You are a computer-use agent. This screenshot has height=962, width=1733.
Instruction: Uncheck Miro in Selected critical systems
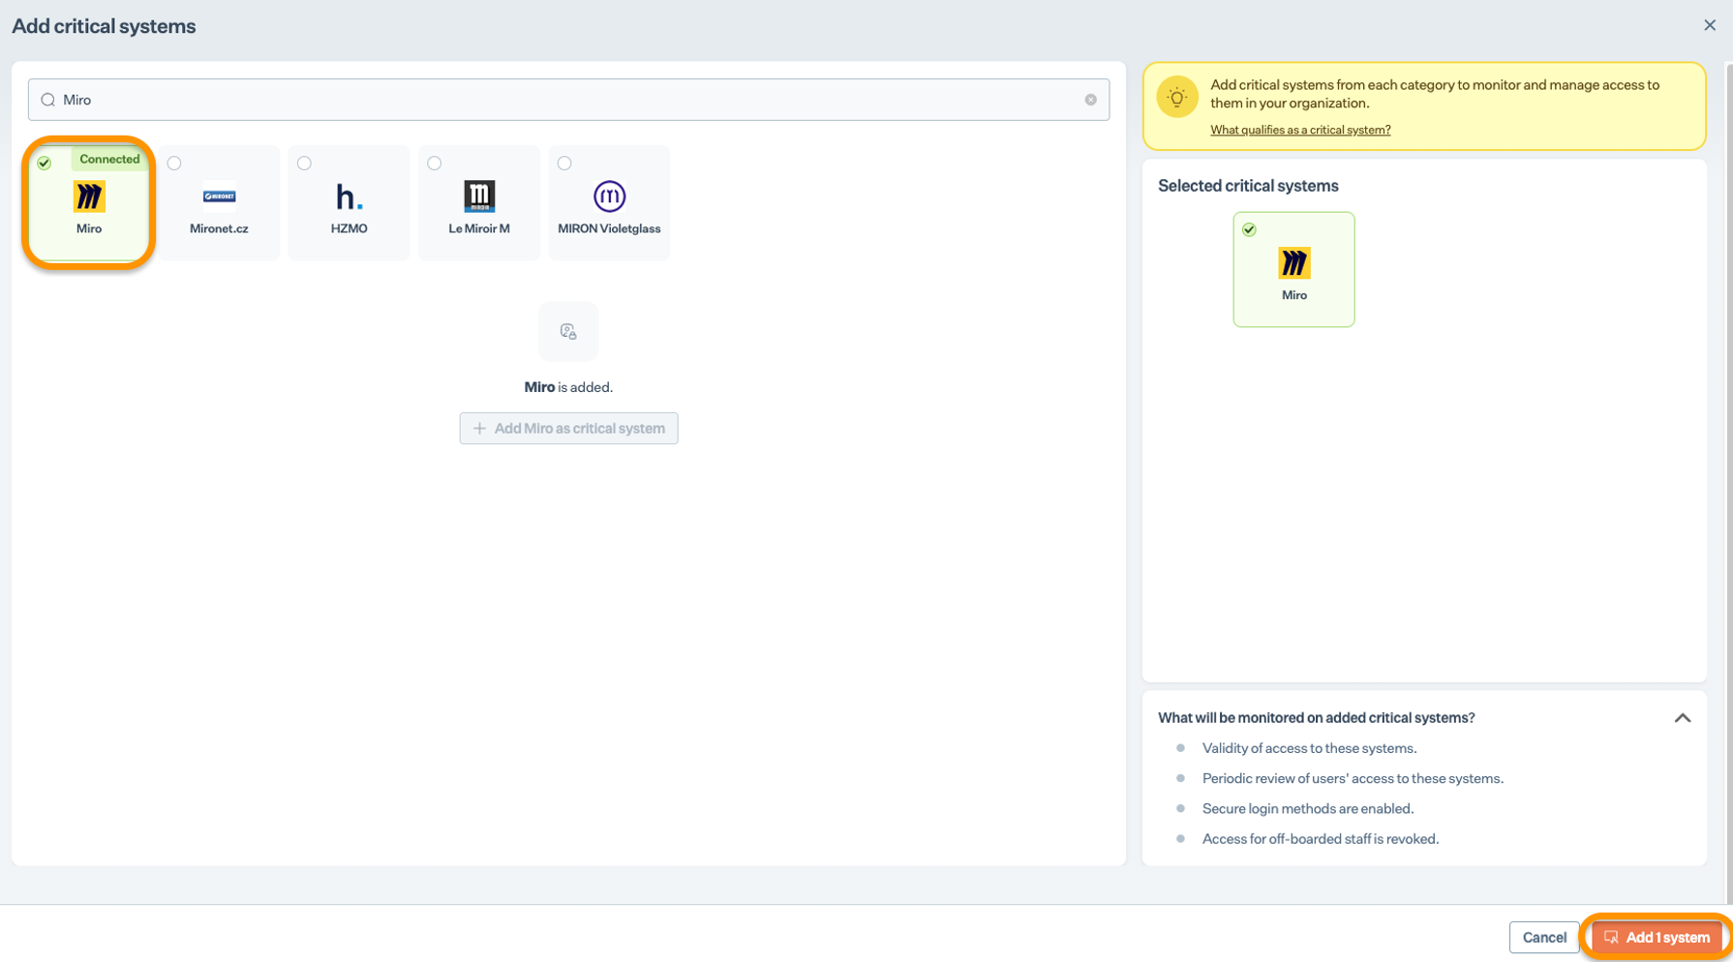(x=1249, y=229)
